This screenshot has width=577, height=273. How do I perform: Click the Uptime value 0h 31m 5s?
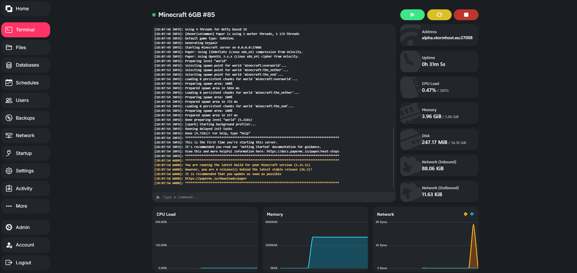[434, 64]
